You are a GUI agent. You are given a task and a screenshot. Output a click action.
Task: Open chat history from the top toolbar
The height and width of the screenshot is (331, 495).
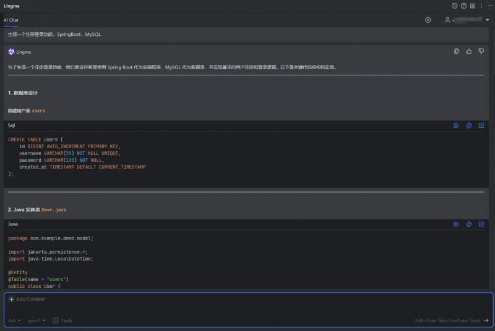pyautogui.click(x=455, y=6)
